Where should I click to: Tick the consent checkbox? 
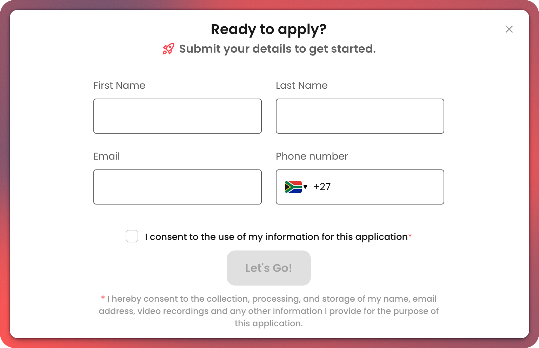click(x=132, y=236)
